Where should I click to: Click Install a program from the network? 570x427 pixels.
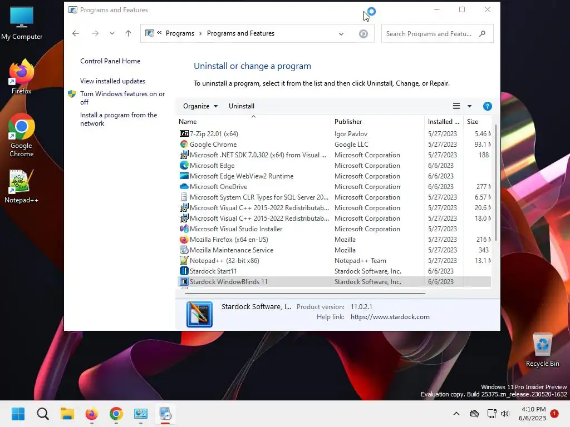(x=119, y=119)
